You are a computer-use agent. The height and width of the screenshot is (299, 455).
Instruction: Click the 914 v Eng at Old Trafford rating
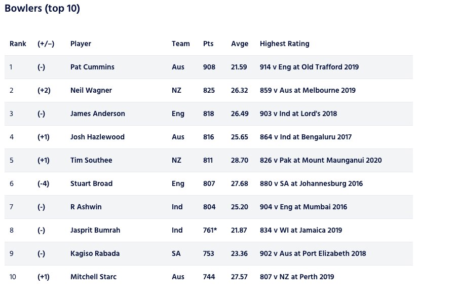pyautogui.click(x=309, y=67)
